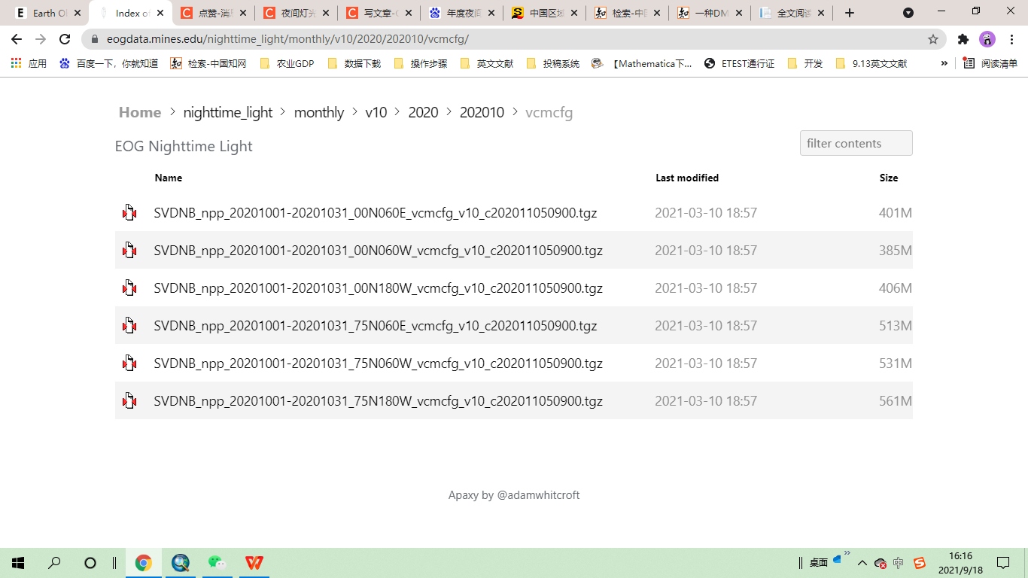Switch to the 全文阅读 tab
1028x578 pixels.
pos(793,13)
